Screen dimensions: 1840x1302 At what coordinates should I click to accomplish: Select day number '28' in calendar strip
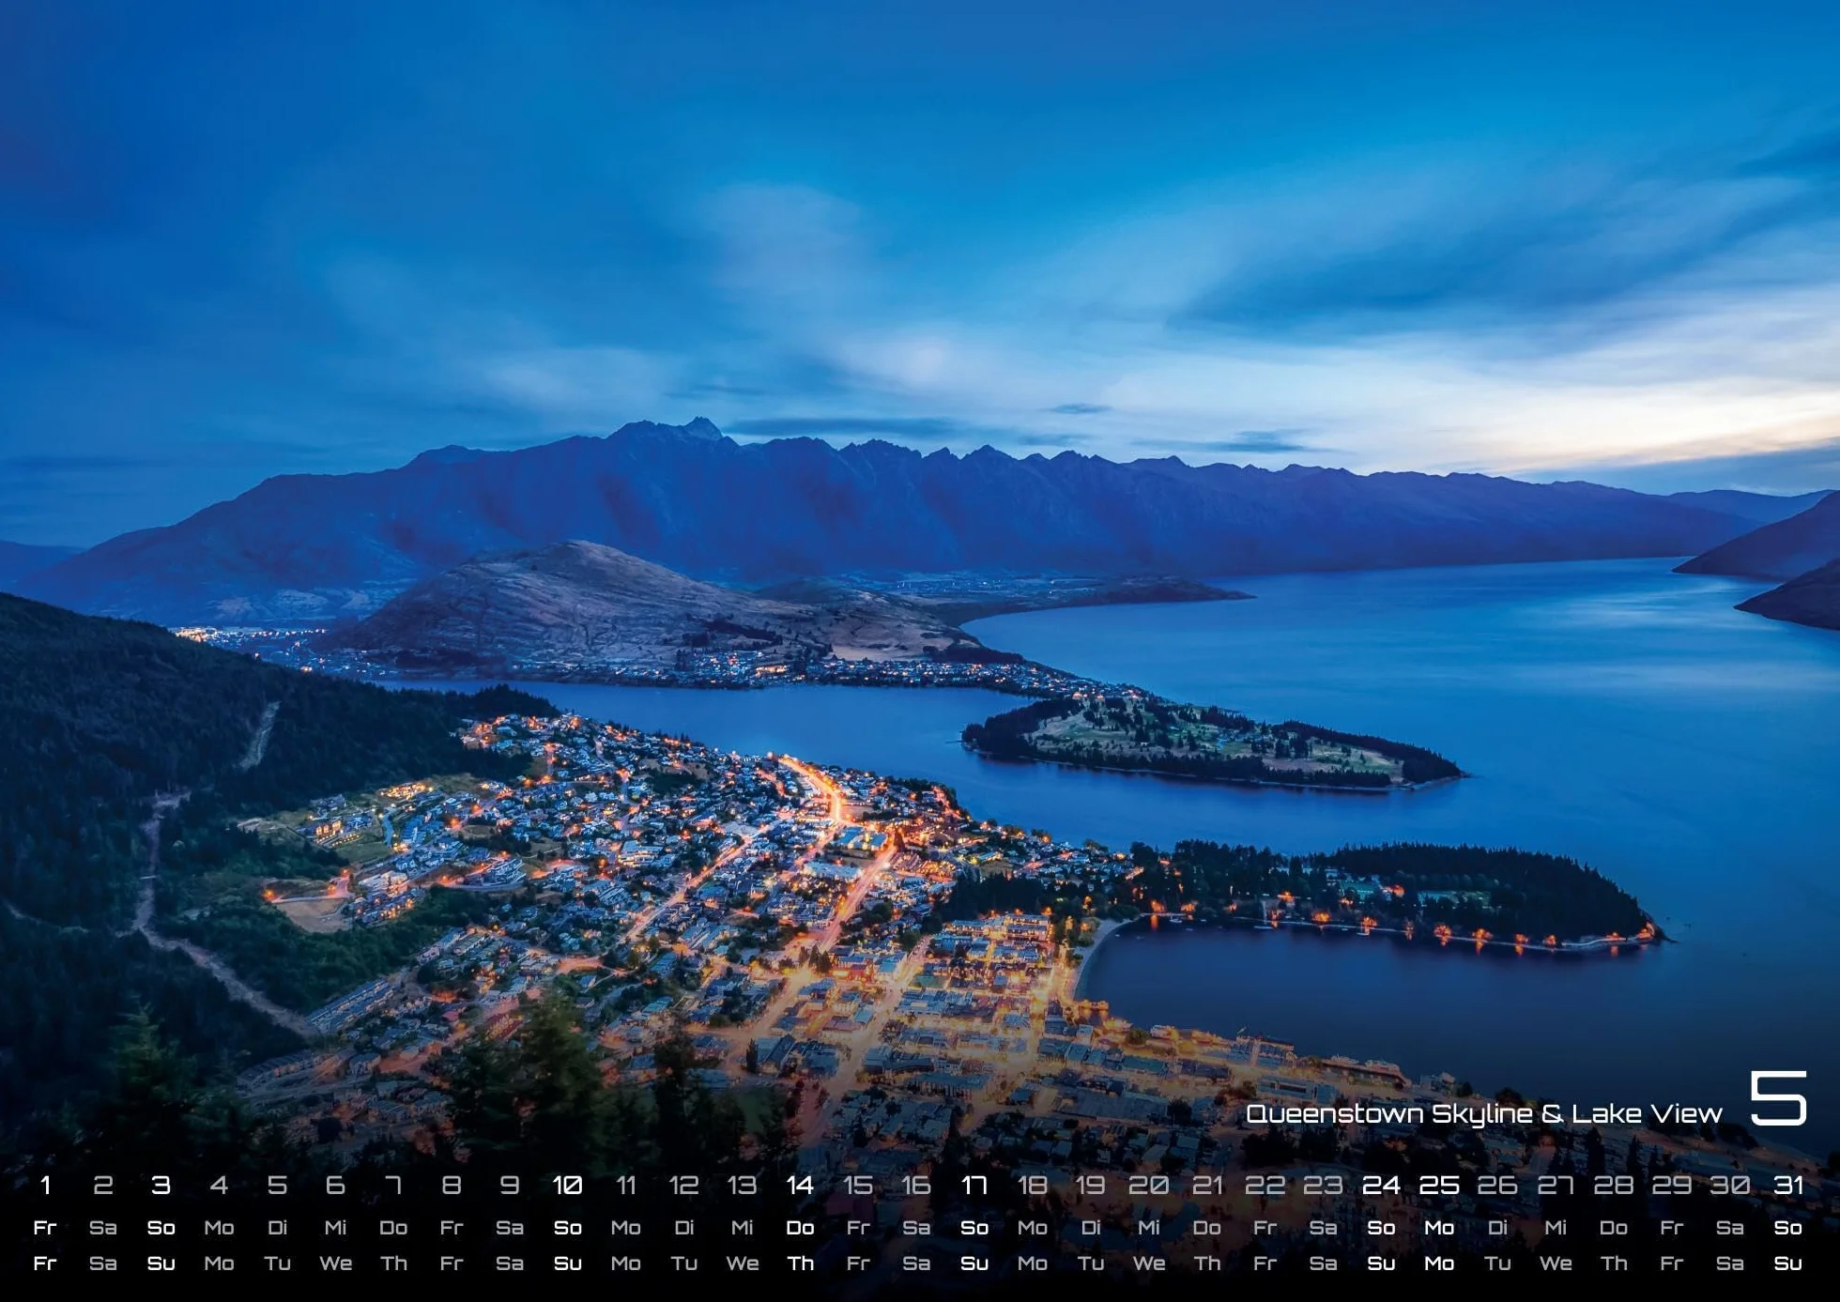(1614, 1186)
